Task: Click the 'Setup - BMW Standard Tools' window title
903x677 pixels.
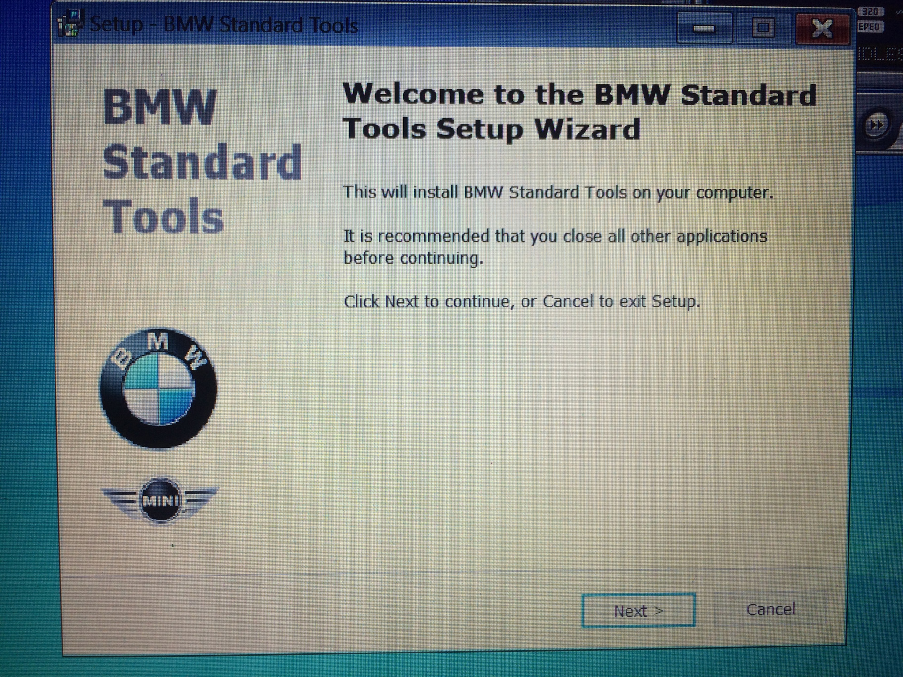Action: click(x=224, y=25)
